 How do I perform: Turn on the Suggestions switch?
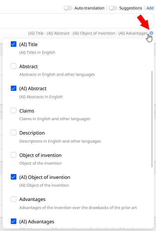point(113,8)
